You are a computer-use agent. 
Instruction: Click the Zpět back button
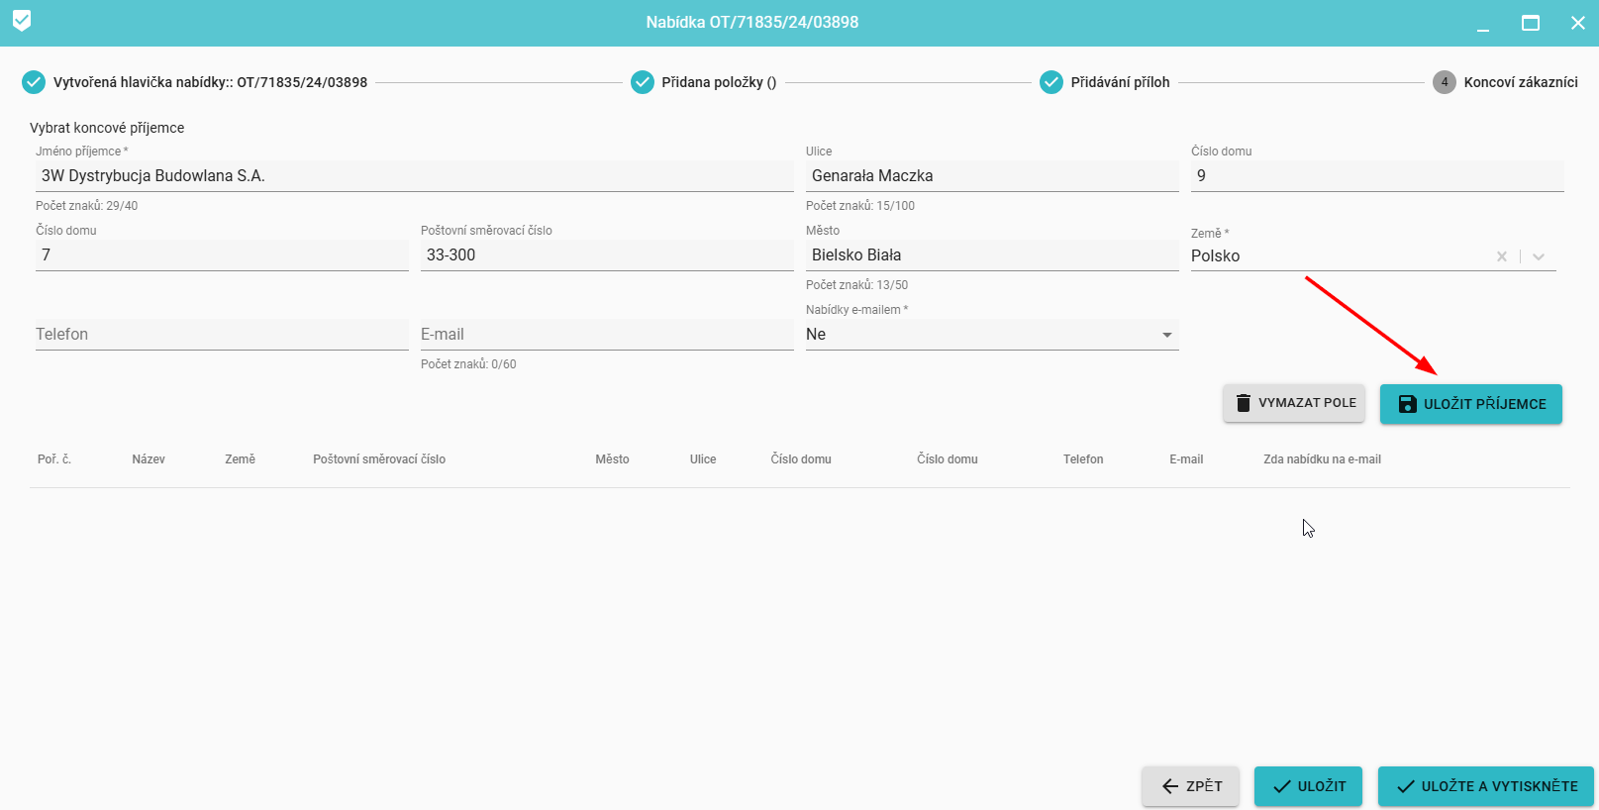[1191, 786]
